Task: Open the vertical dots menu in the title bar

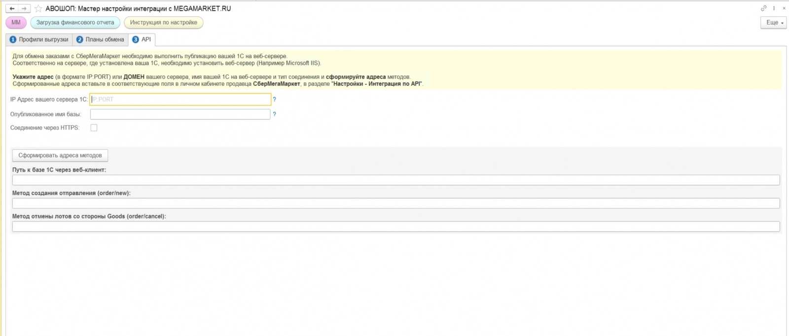Action: tap(774, 8)
